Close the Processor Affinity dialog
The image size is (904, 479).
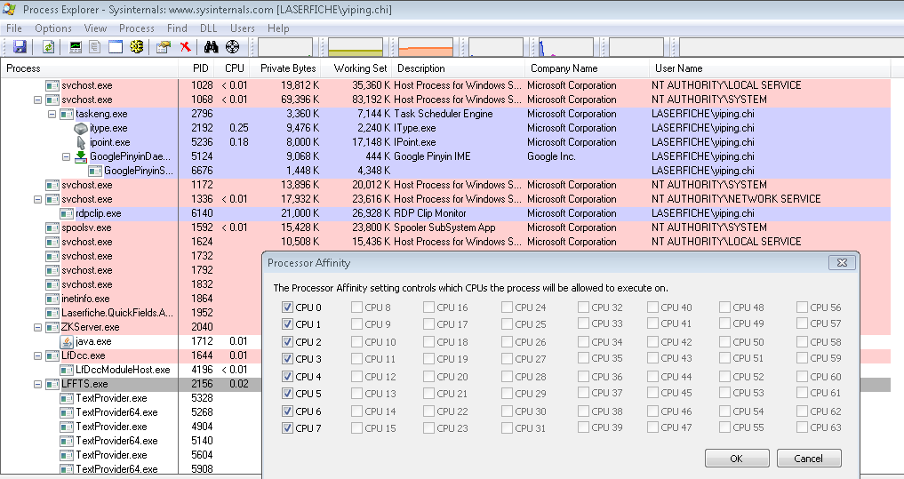click(x=842, y=263)
